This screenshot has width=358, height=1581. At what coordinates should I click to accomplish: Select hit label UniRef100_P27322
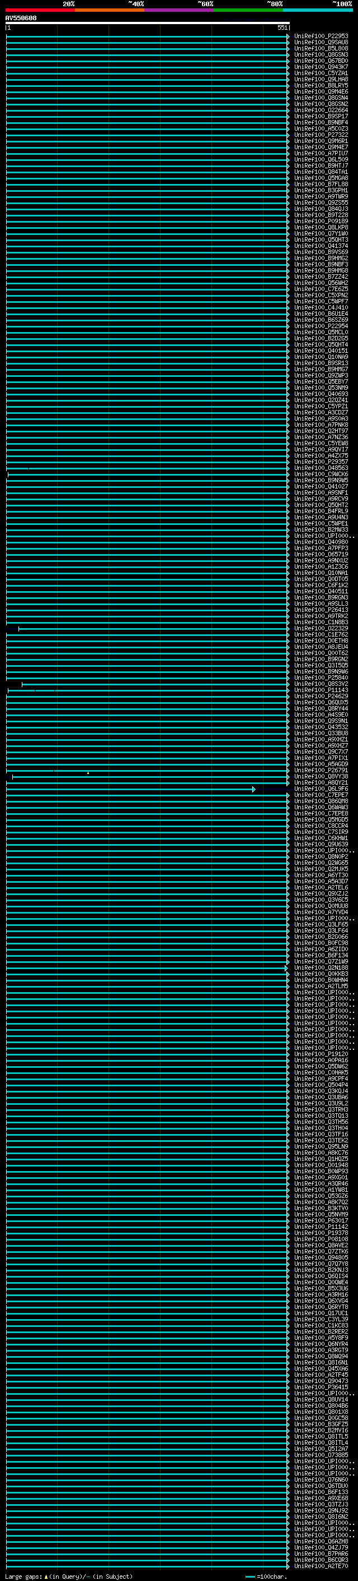(x=321, y=135)
